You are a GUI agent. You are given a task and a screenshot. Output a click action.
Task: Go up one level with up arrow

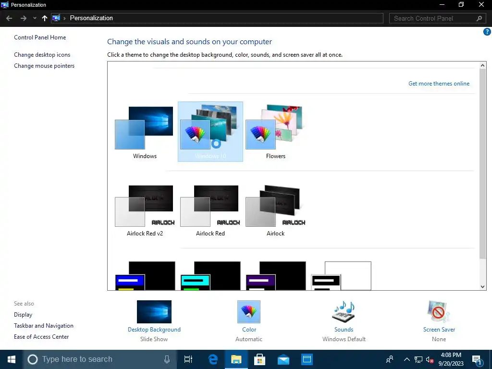[45, 18]
